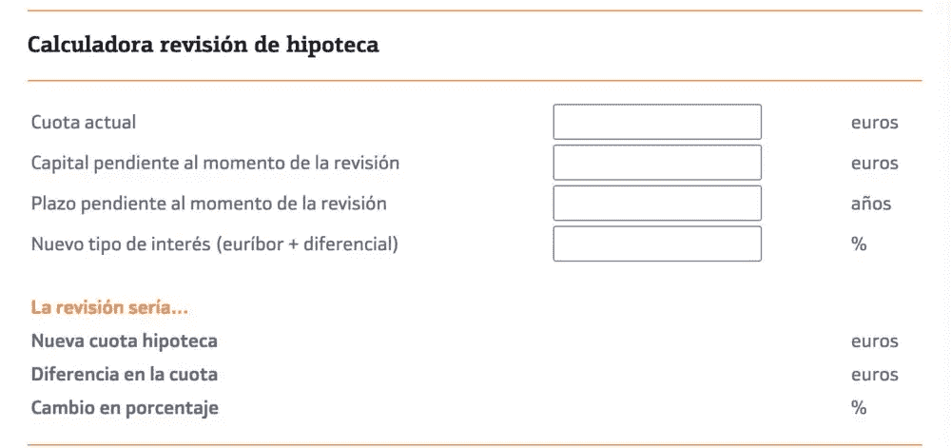Click 'euros' unit of Diferencia en la cuota
Viewport: 951px width, 448px height.
[874, 375]
